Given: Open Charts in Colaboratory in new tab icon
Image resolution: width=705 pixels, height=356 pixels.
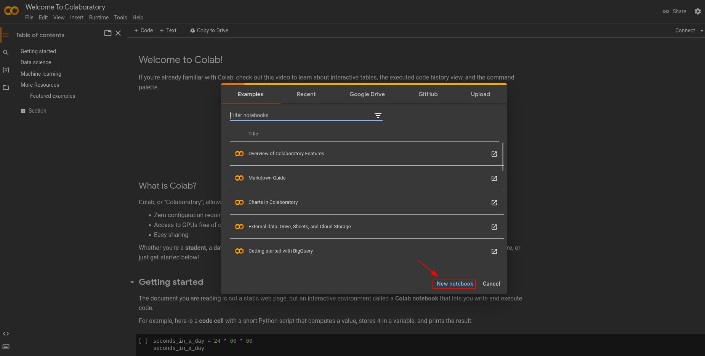Looking at the screenshot, I should 494,203.
